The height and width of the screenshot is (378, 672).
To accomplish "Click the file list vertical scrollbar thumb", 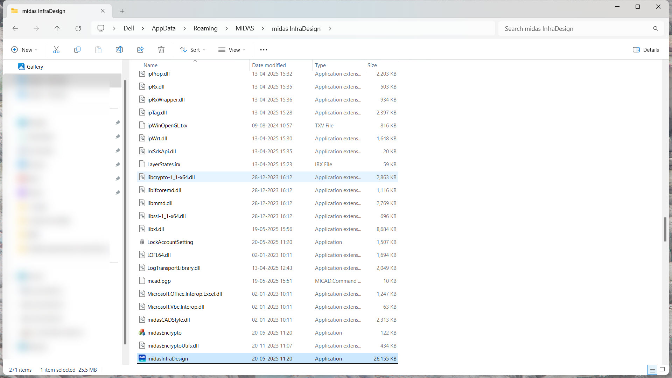I will pyautogui.click(x=665, y=229).
